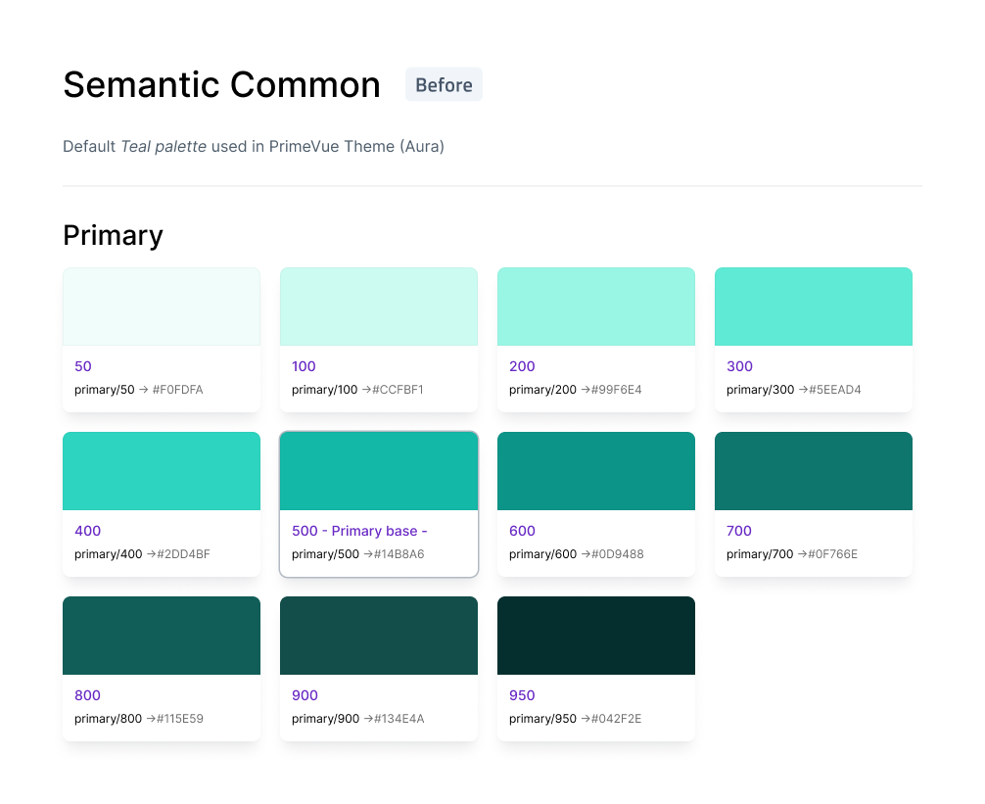Click the Primary section heading

(113, 236)
